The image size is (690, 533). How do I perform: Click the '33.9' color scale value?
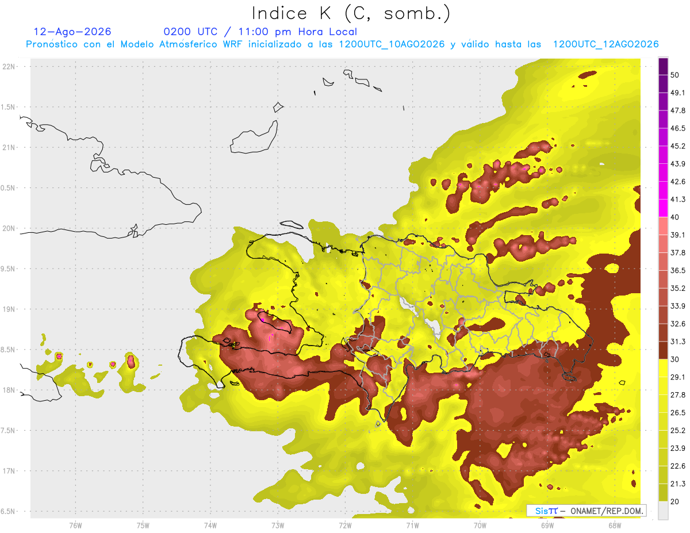[x=678, y=306]
